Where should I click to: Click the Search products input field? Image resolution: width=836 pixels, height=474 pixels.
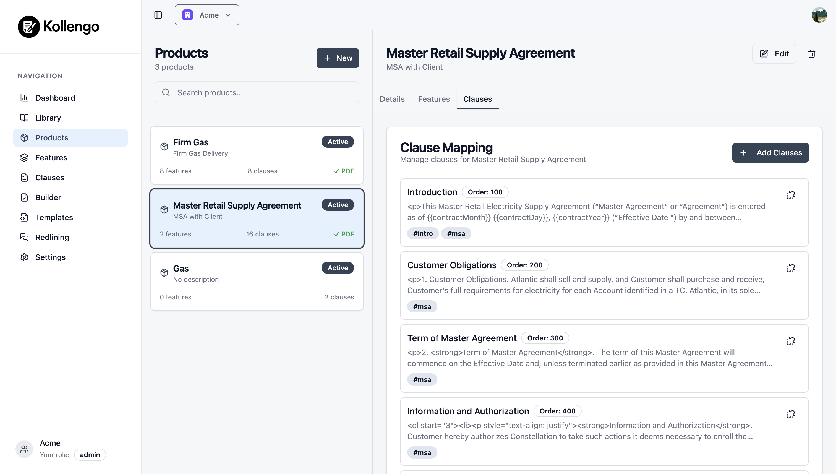click(x=257, y=92)
